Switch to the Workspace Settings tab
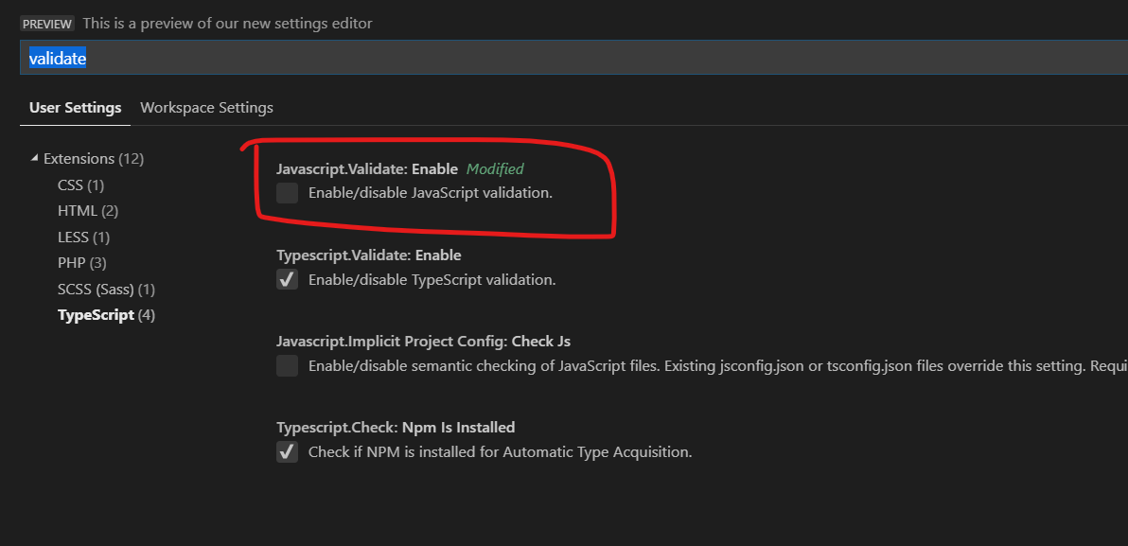This screenshot has width=1128, height=546. (x=206, y=107)
